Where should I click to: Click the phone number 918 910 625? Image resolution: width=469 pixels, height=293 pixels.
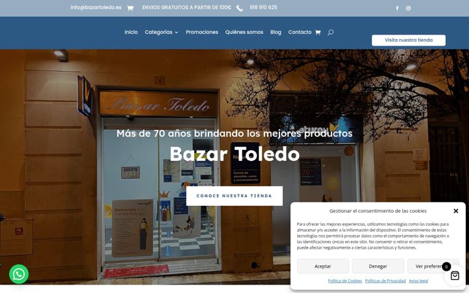(264, 7)
